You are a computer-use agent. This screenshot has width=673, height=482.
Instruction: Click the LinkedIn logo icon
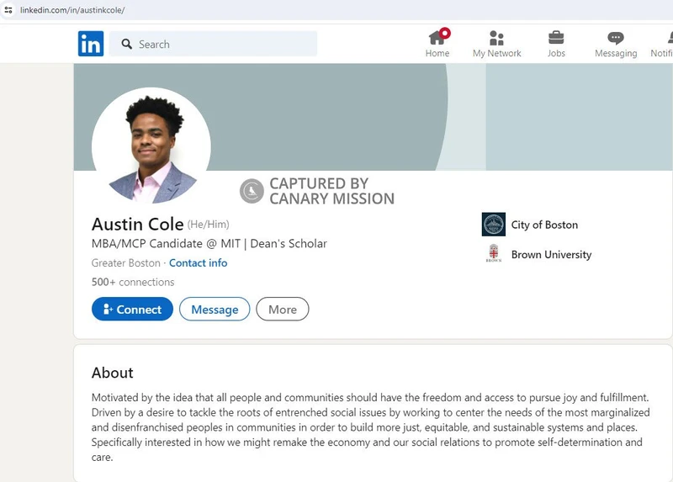coord(91,44)
